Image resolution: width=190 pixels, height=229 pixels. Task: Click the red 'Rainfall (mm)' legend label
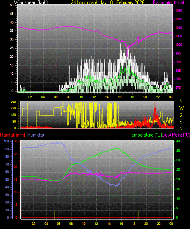[12, 135]
